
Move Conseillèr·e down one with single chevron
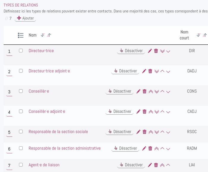pos(168,92)
